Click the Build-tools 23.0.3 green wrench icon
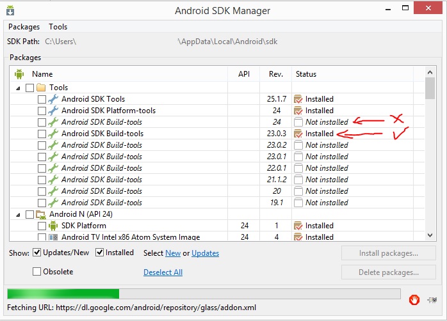The height and width of the screenshot is (321, 447). 53,134
